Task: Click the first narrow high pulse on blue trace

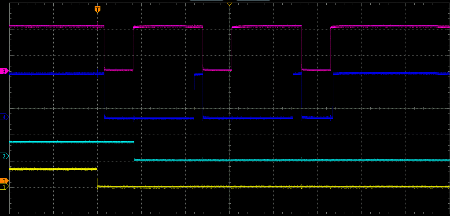Action: pos(199,75)
